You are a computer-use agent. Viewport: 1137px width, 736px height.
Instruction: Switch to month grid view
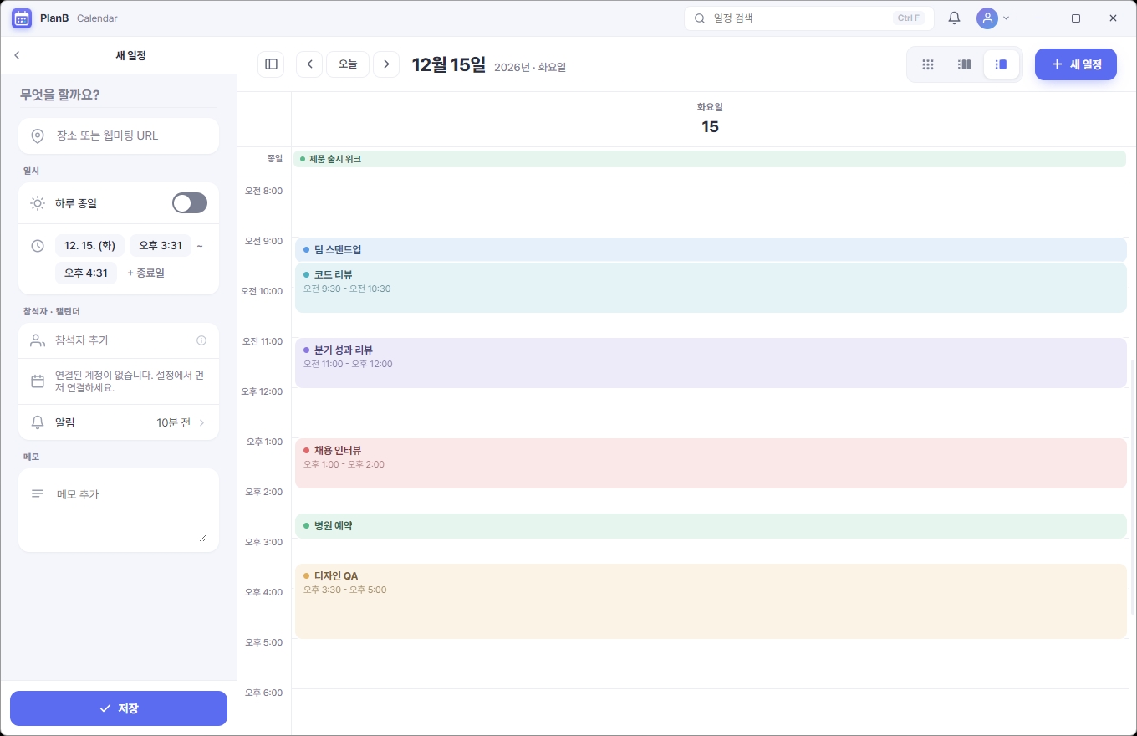pos(927,64)
